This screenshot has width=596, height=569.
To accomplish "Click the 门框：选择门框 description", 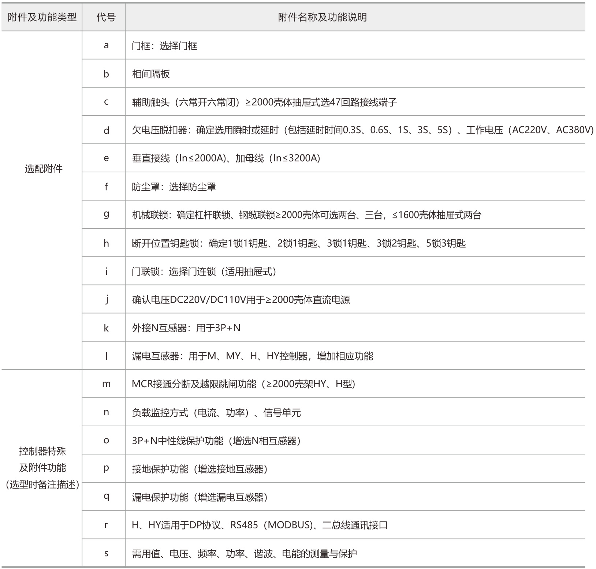I will tap(164, 46).
